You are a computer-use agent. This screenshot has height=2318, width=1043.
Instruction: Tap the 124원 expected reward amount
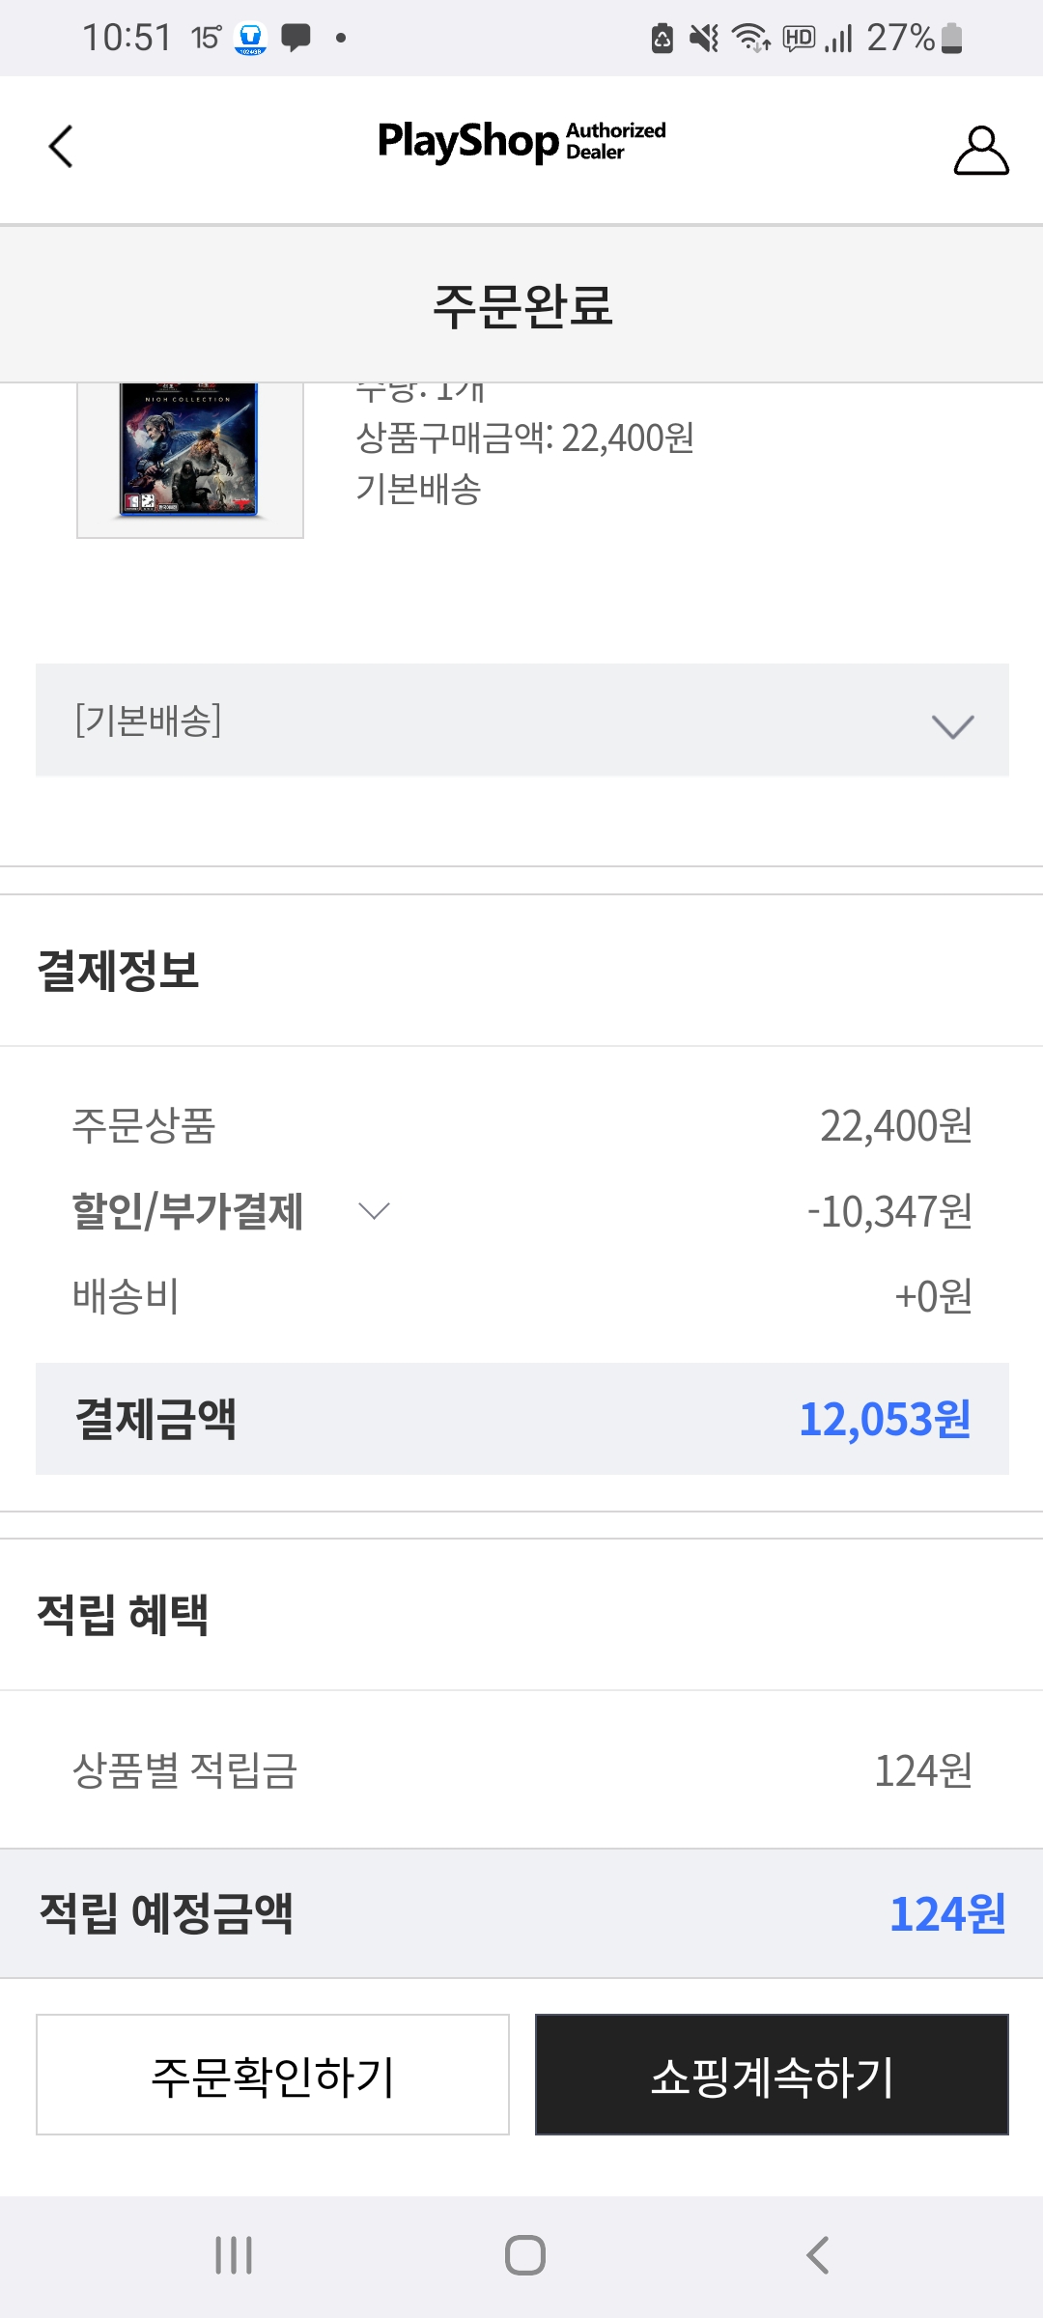coord(946,1913)
